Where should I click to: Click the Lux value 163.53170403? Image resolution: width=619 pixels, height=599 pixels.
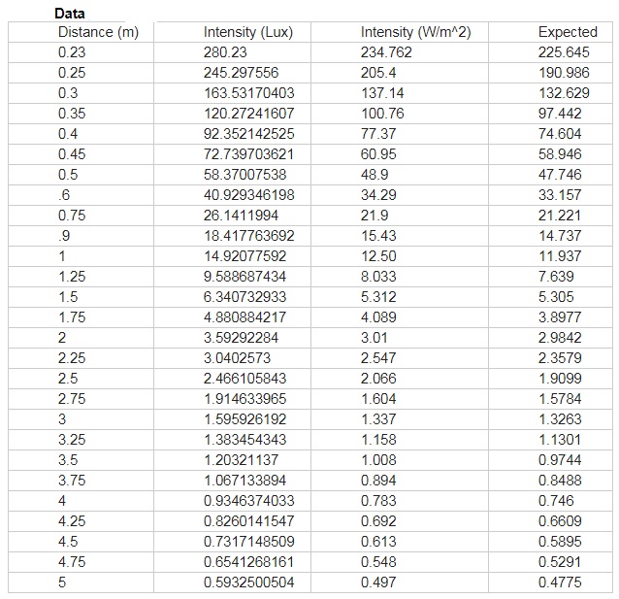(248, 93)
